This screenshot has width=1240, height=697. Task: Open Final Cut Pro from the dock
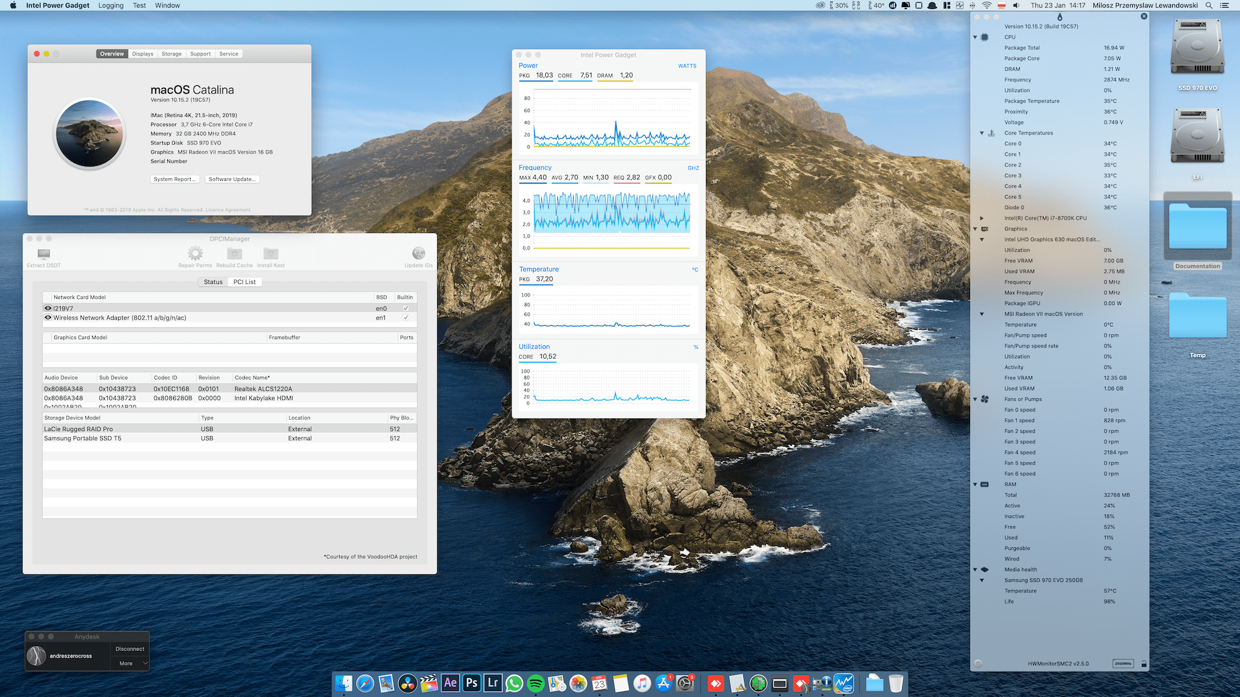point(429,683)
